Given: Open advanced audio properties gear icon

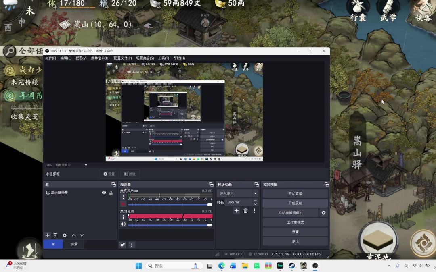Looking at the screenshot, I should tap(123, 245).
